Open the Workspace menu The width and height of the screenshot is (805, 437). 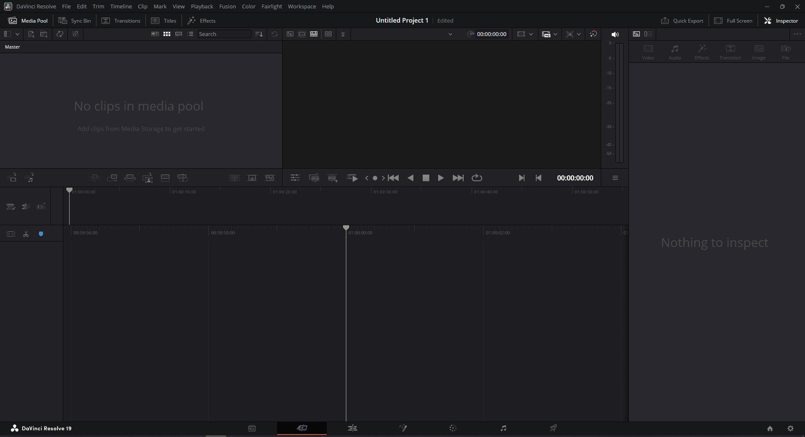302,6
